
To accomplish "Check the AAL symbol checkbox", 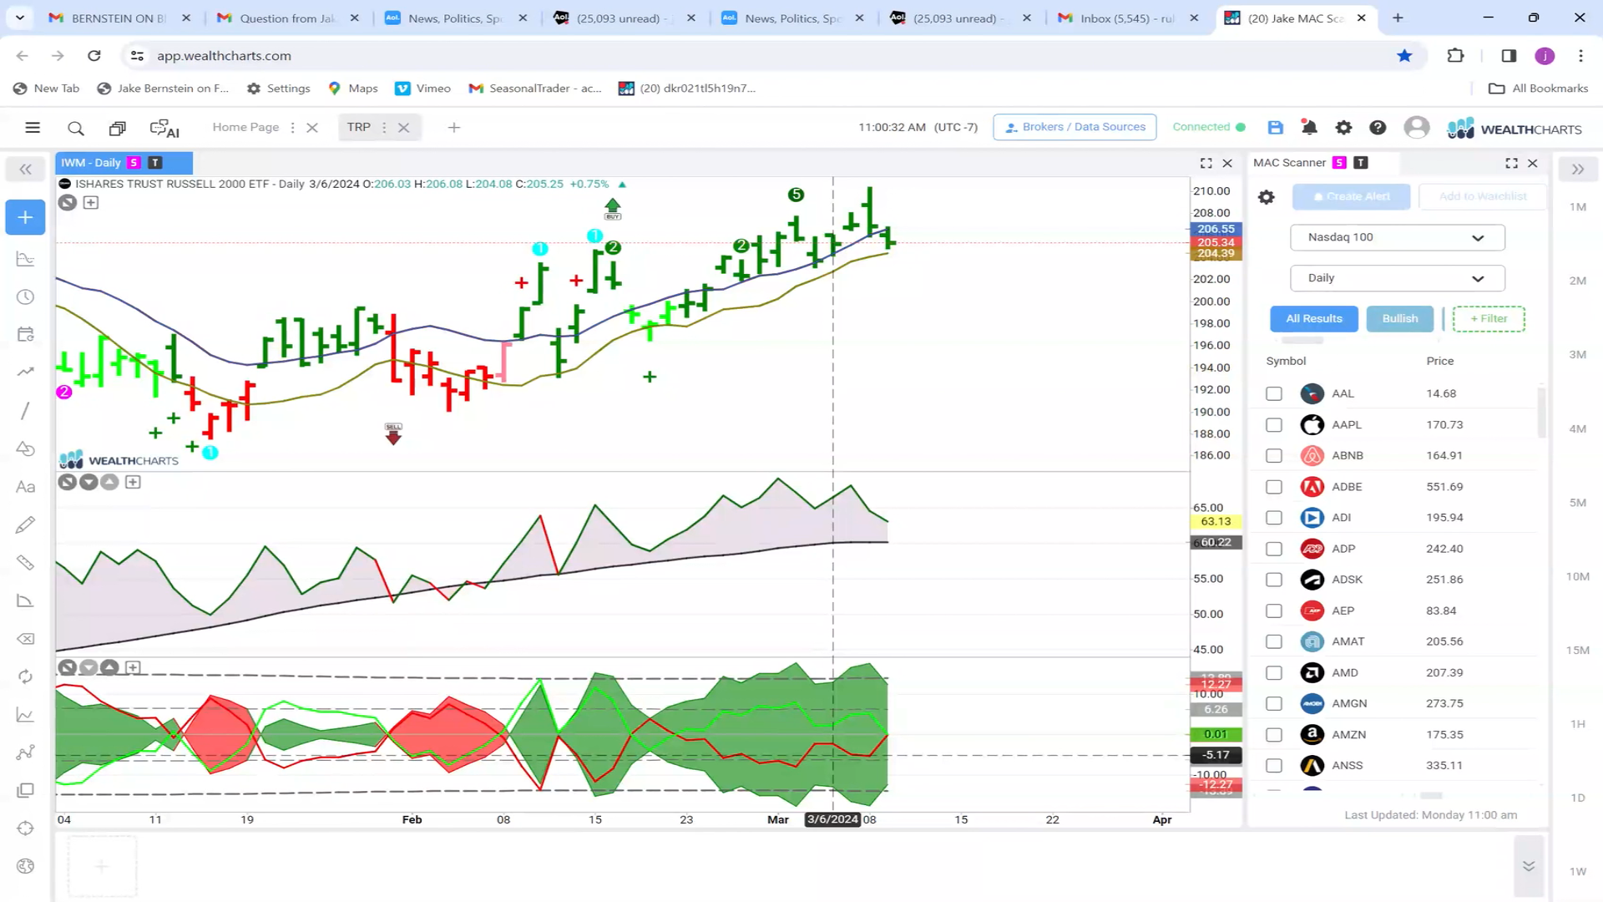I will 1273,393.
